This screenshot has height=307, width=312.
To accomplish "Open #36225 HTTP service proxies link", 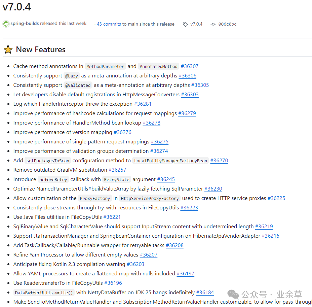I will click(276, 198).
